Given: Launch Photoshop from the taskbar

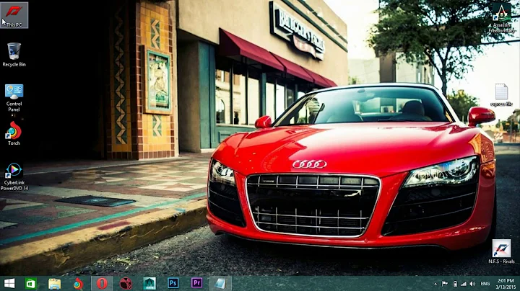Looking at the screenshot, I should point(173,283).
